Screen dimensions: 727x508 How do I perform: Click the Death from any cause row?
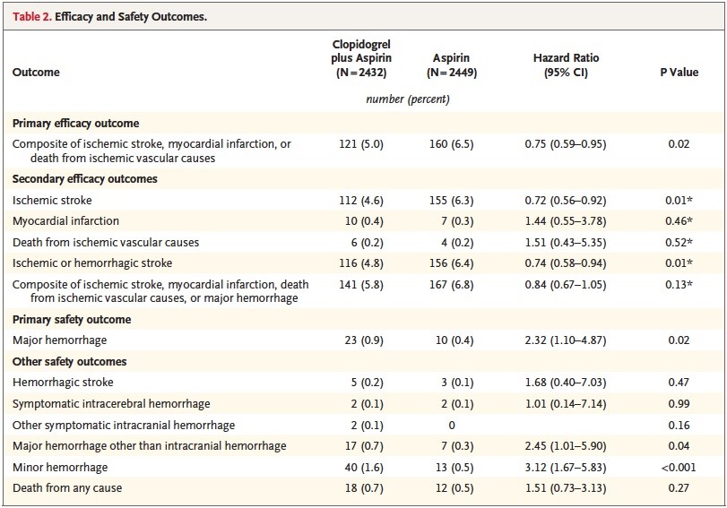(364, 488)
